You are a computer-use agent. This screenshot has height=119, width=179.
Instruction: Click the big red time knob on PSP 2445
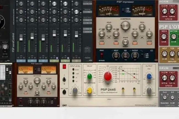coord(108,76)
